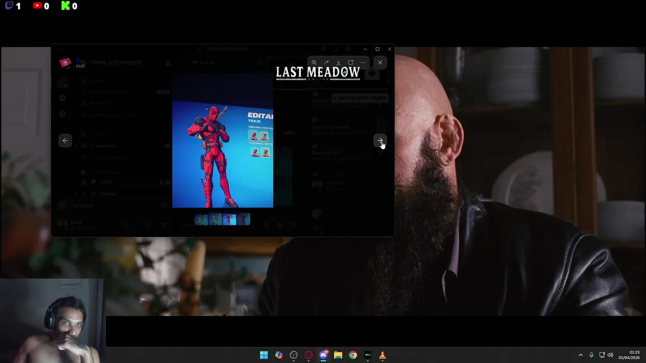This screenshot has height=363, width=646.
Task: Open the Windows Start menu
Action: point(264,355)
